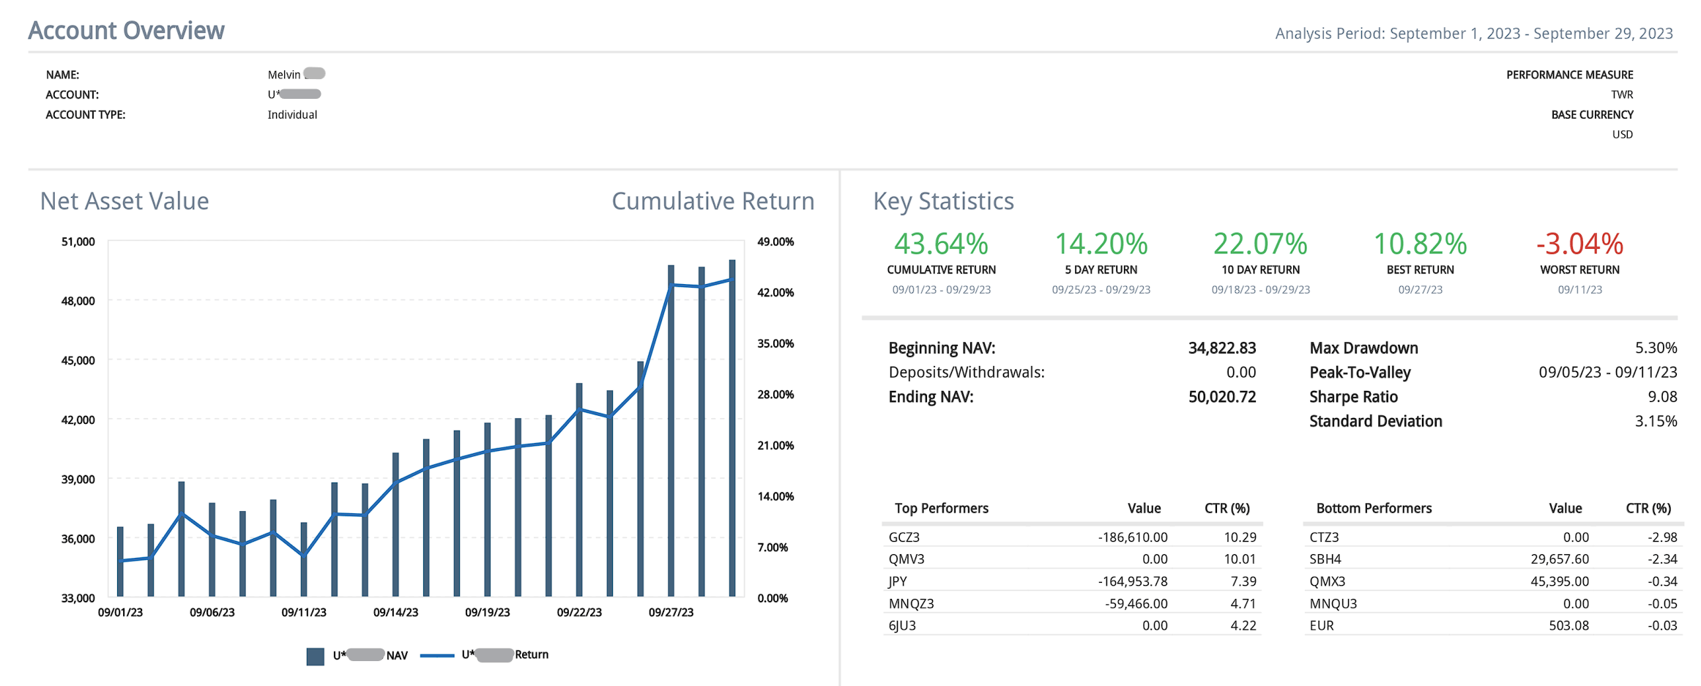The image size is (1701, 686).
Task: Click the Bottom Performers table header
Action: [x=1374, y=508]
